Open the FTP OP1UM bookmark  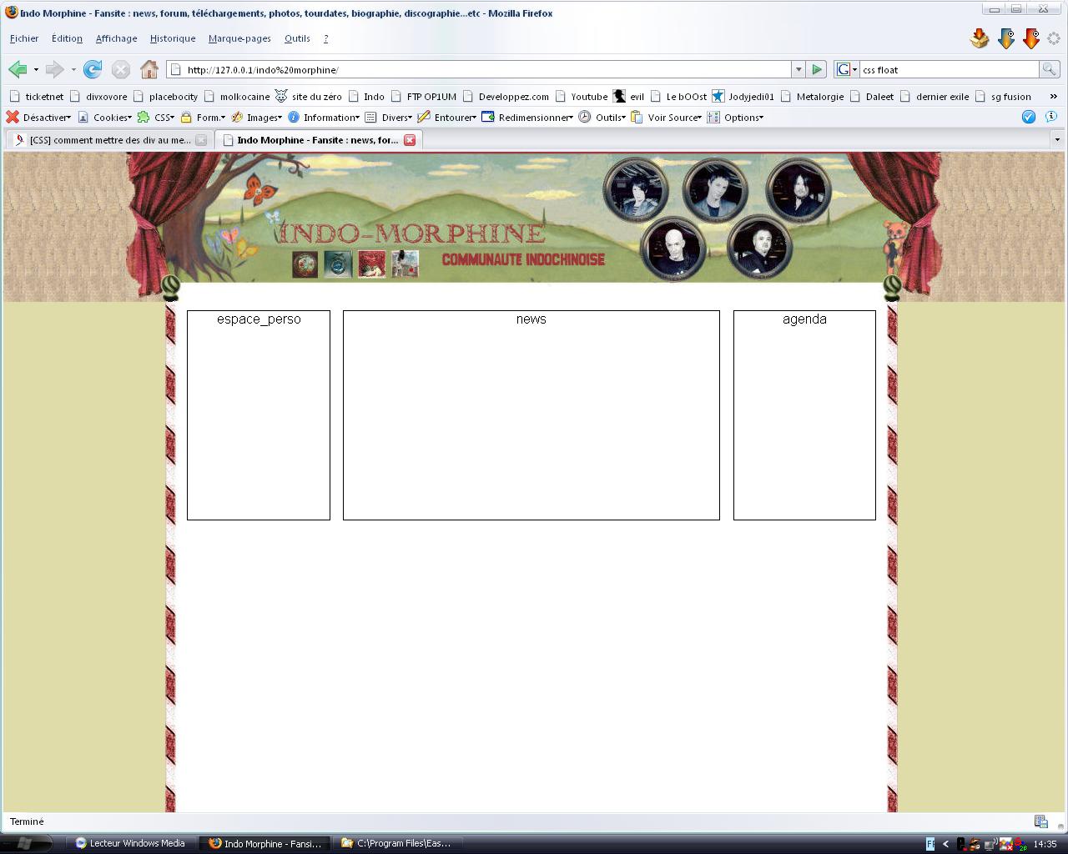[424, 96]
